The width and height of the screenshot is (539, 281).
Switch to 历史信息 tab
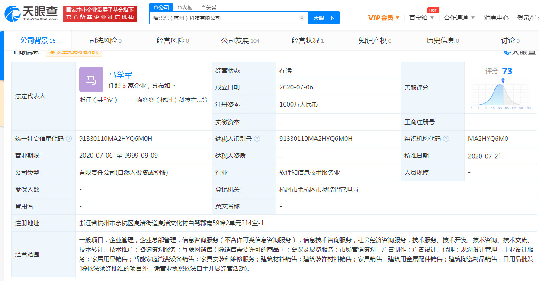click(x=443, y=41)
